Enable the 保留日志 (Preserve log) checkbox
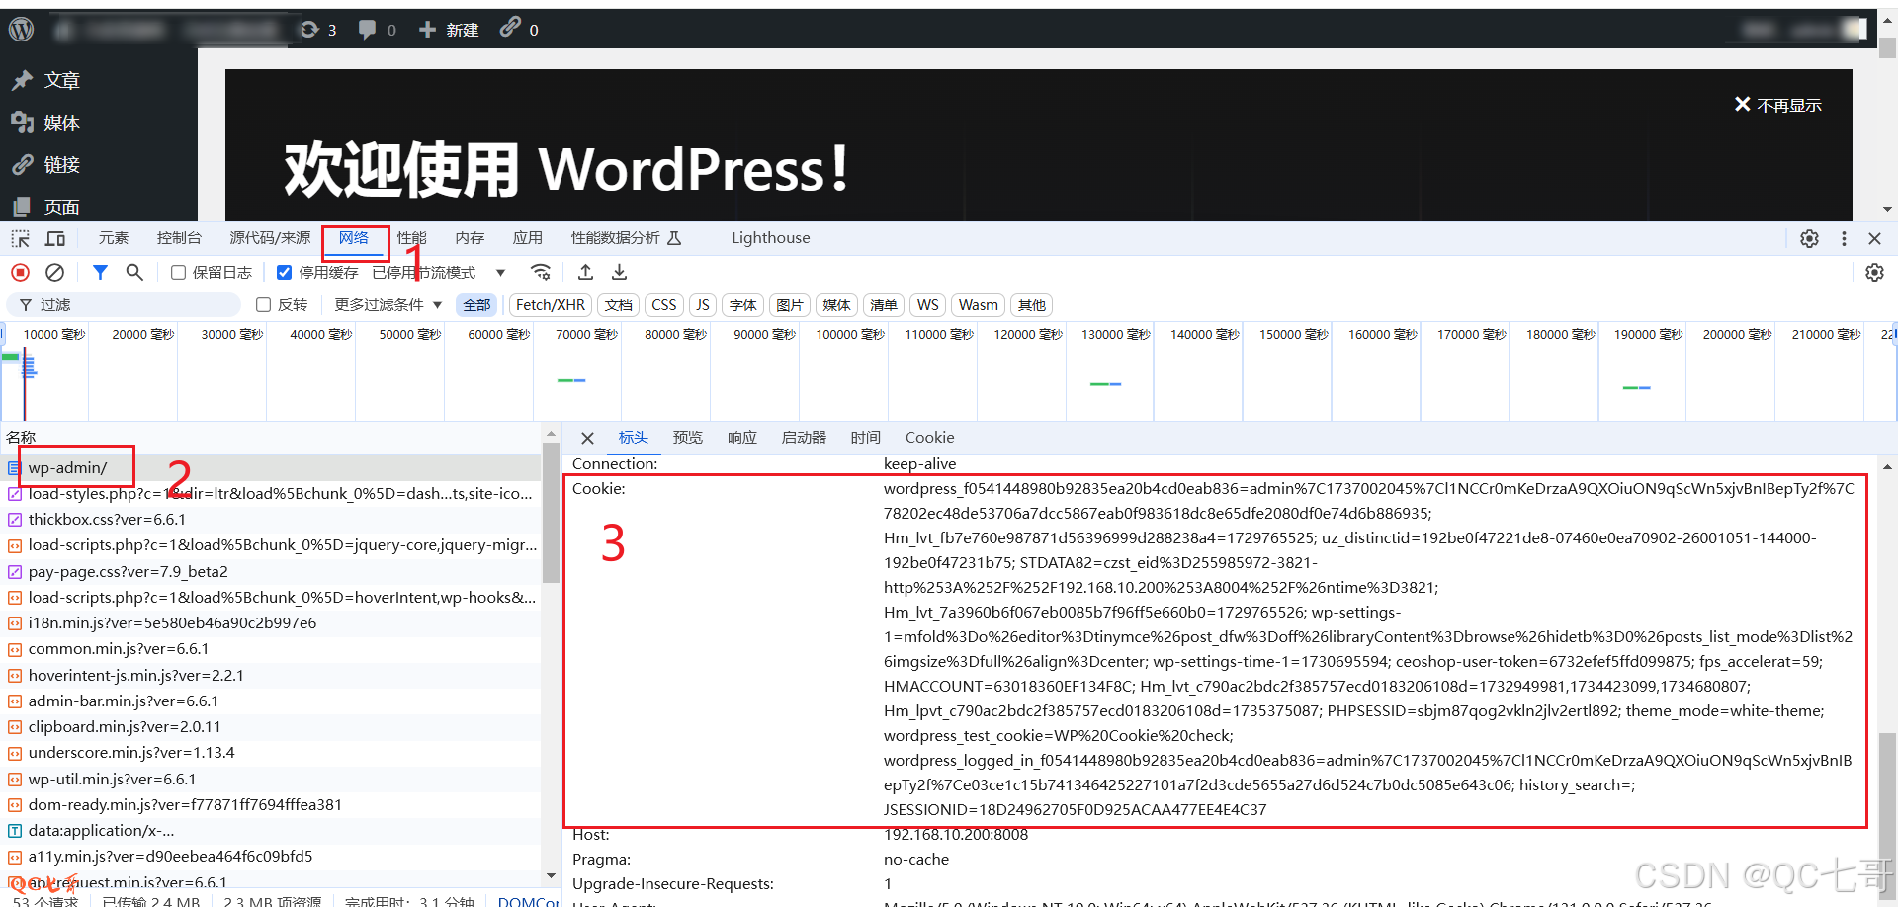The image size is (1898, 907). 179,273
